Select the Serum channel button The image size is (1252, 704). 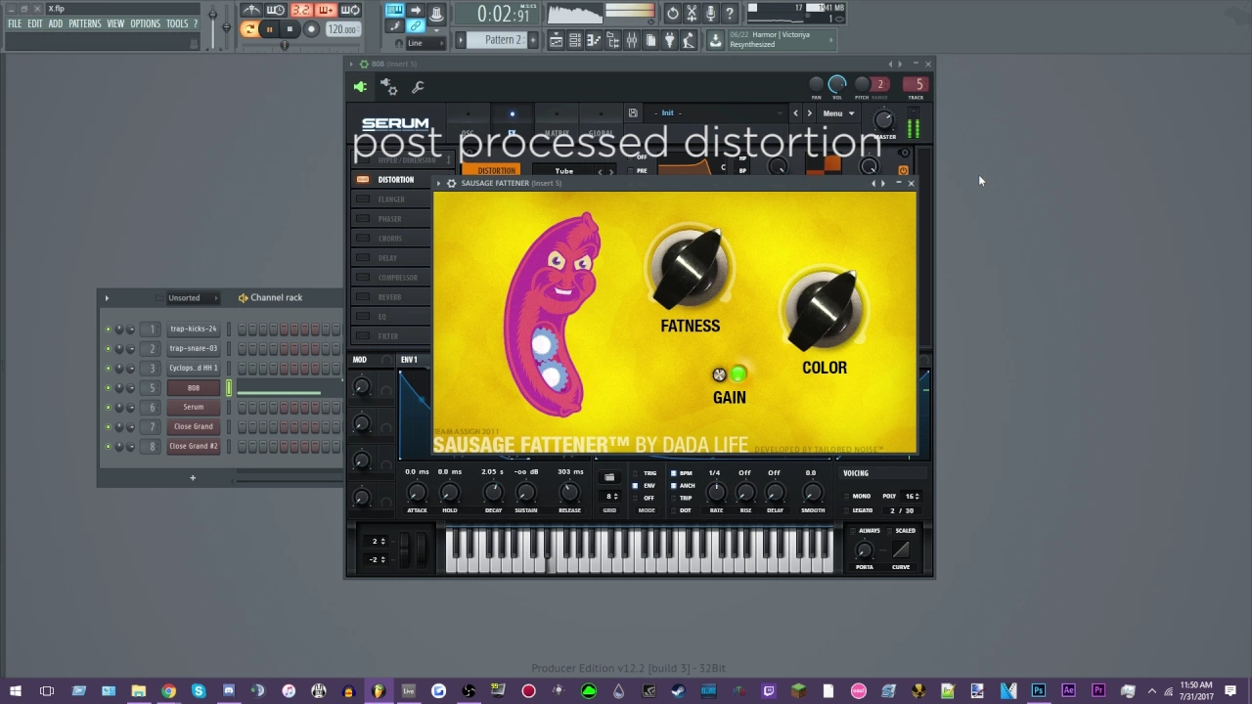(x=193, y=408)
